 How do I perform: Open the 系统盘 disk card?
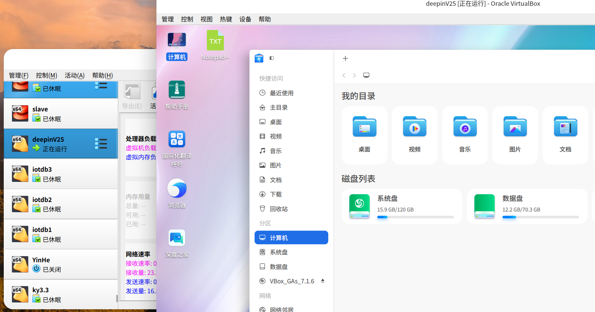[x=402, y=206]
